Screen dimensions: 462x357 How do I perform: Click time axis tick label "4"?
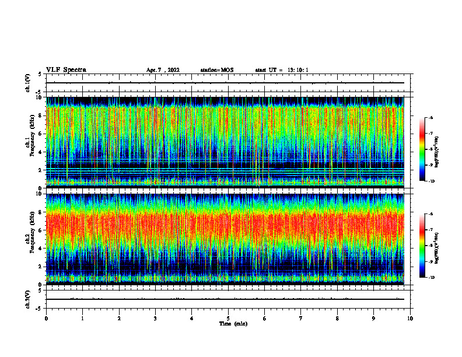[192, 318]
